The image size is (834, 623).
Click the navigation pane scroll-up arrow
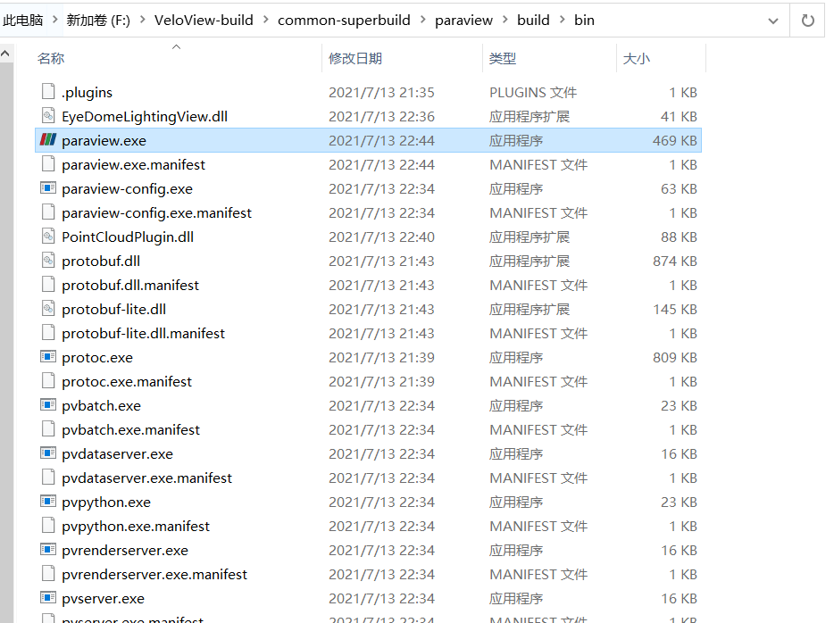click(x=5, y=54)
